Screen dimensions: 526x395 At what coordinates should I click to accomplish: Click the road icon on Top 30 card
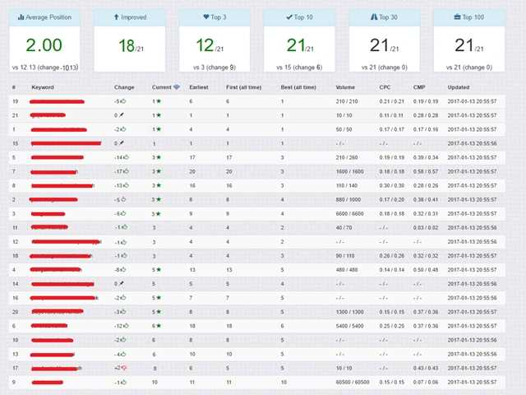pos(374,16)
